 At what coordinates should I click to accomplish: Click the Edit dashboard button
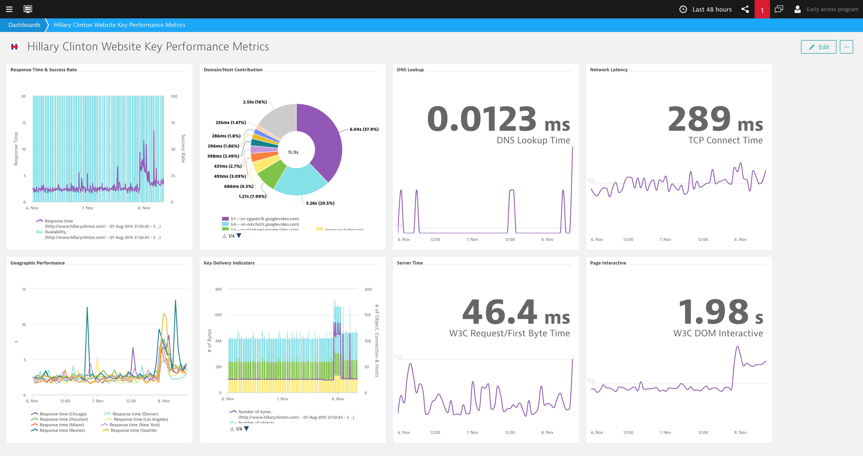tap(818, 47)
